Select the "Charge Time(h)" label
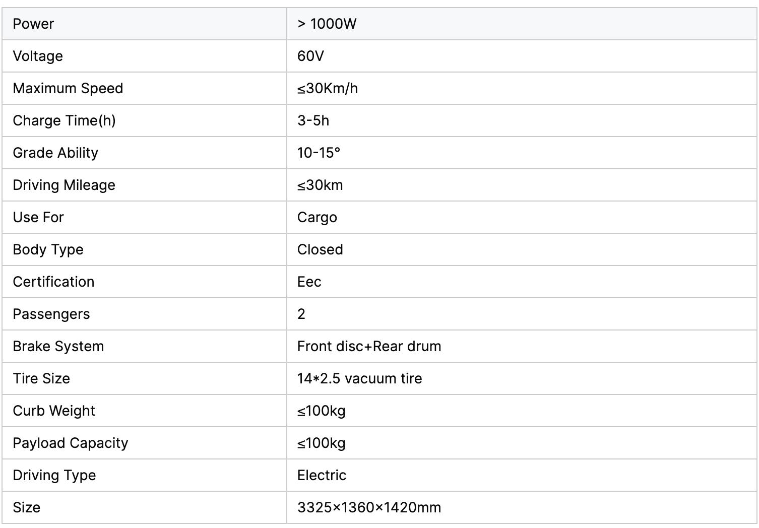This screenshot has height=528, width=759. [64, 120]
